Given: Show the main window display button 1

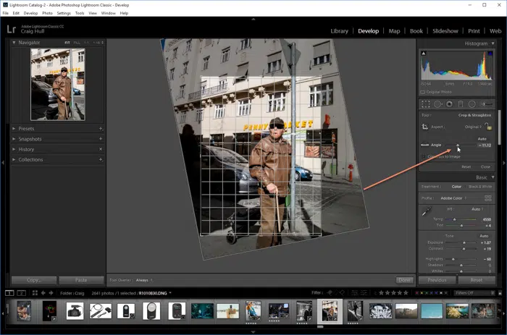Looking at the screenshot, I should 9,293.
